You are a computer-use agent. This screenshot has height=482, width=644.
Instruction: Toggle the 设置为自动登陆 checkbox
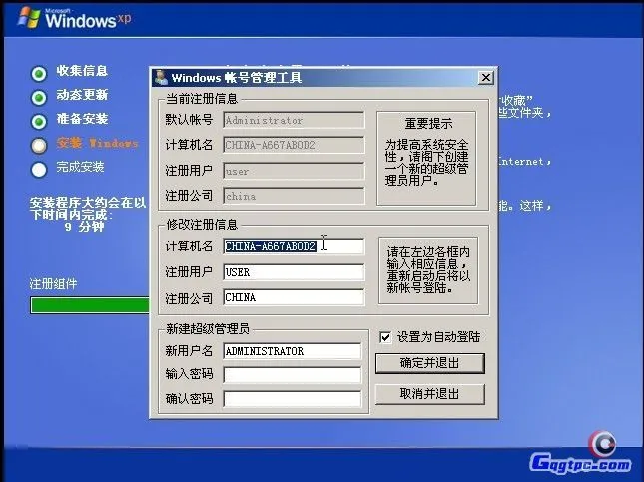tap(385, 337)
